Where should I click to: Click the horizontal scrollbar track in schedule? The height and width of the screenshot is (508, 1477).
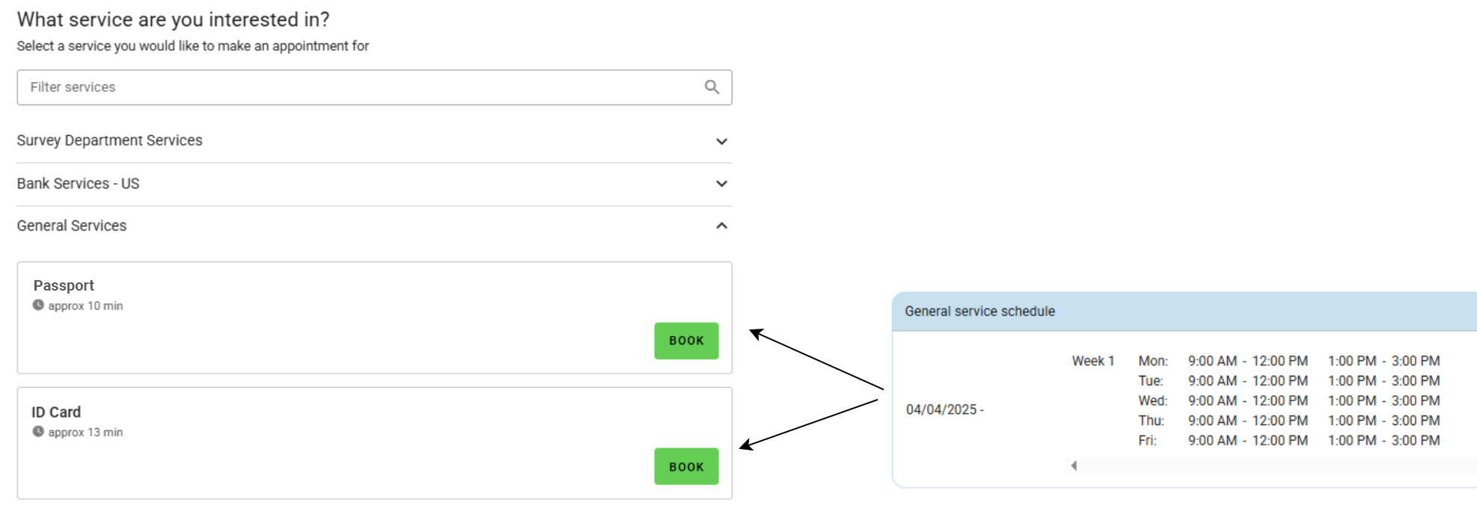coord(1272,465)
